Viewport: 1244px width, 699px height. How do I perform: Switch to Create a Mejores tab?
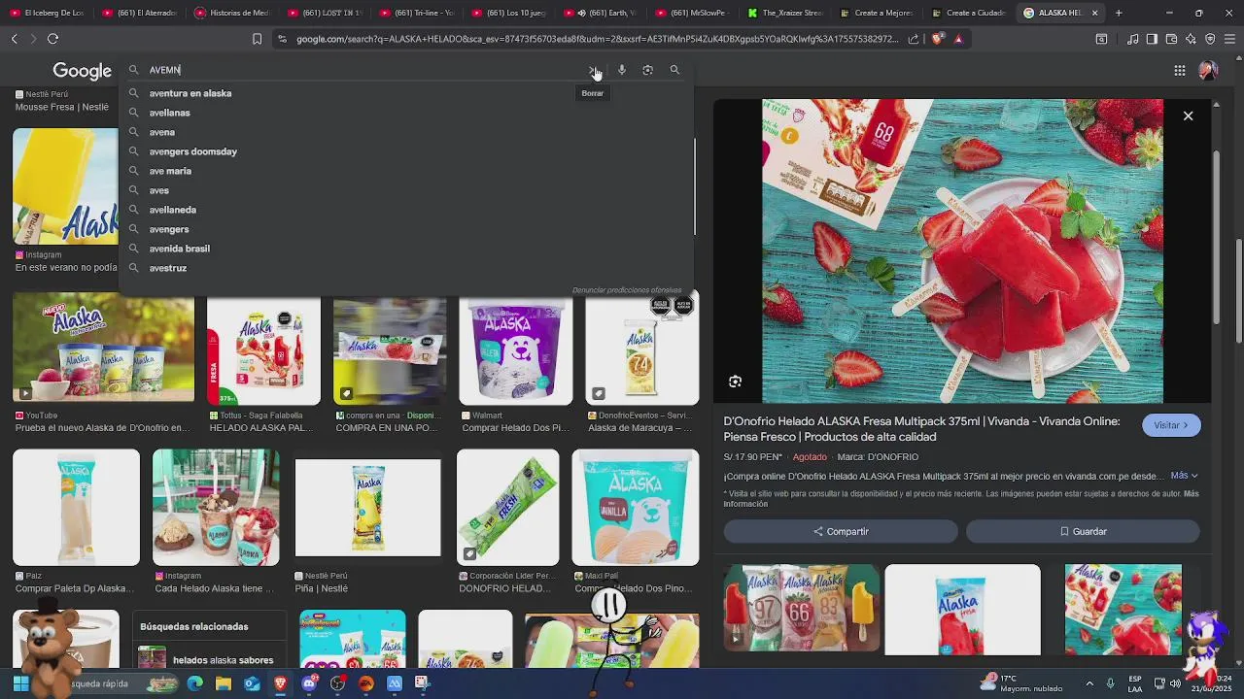pyautogui.click(x=880, y=13)
